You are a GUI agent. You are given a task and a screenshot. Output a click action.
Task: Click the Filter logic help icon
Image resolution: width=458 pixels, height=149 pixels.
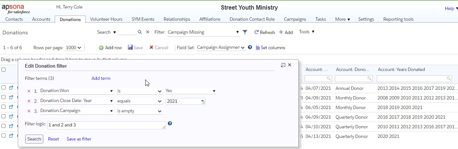pyautogui.click(x=170, y=123)
